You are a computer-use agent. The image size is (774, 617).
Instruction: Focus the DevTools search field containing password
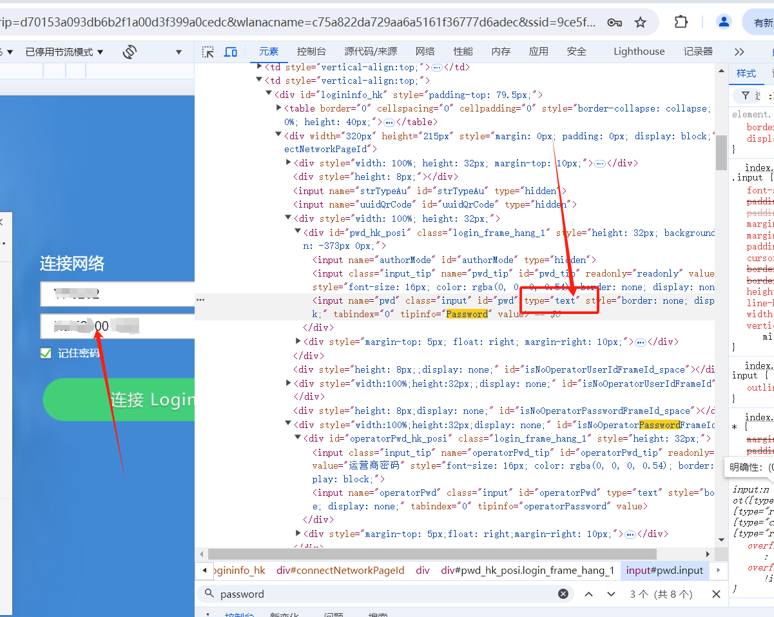point(385,594)
